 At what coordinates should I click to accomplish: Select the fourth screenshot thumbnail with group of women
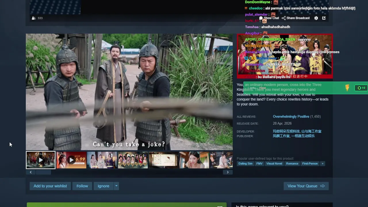[x=133, y=160]
